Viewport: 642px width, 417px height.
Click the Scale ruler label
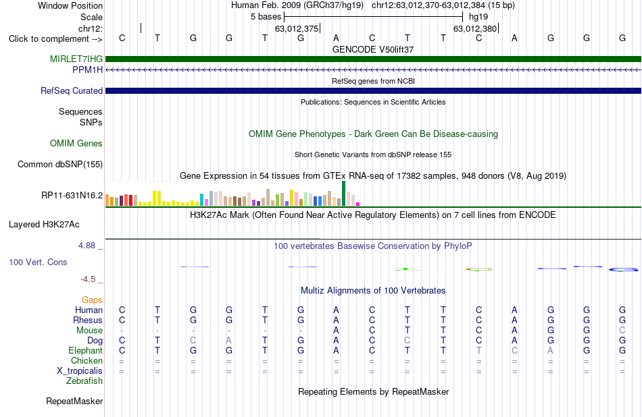pos(92,17)
